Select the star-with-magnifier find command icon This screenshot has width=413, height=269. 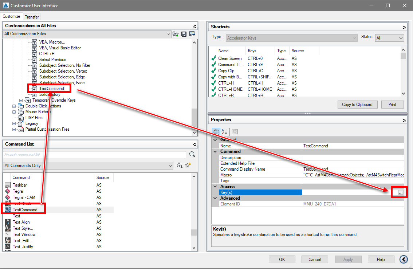pos(179,165)
